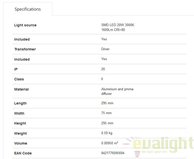Click the light bulb icon under evalight
Image resolution: width=194 pixels, height=159 pixels.
pyautogui.click(x=137, y=154)
